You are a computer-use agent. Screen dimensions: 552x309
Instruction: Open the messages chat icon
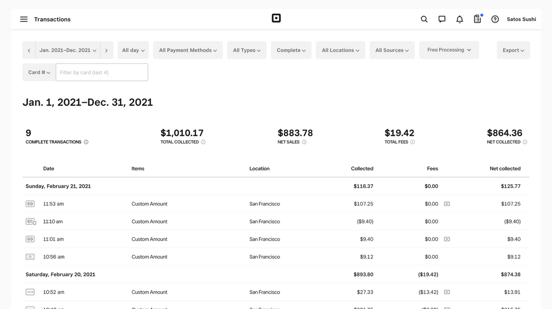(x=441, y=19)
